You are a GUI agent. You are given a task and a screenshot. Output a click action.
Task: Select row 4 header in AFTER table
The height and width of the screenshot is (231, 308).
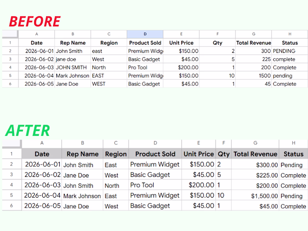click(x=11, y=185)
